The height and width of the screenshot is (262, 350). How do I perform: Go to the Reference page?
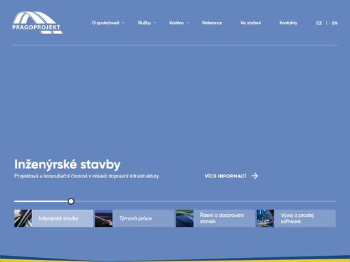click(212, 23)
